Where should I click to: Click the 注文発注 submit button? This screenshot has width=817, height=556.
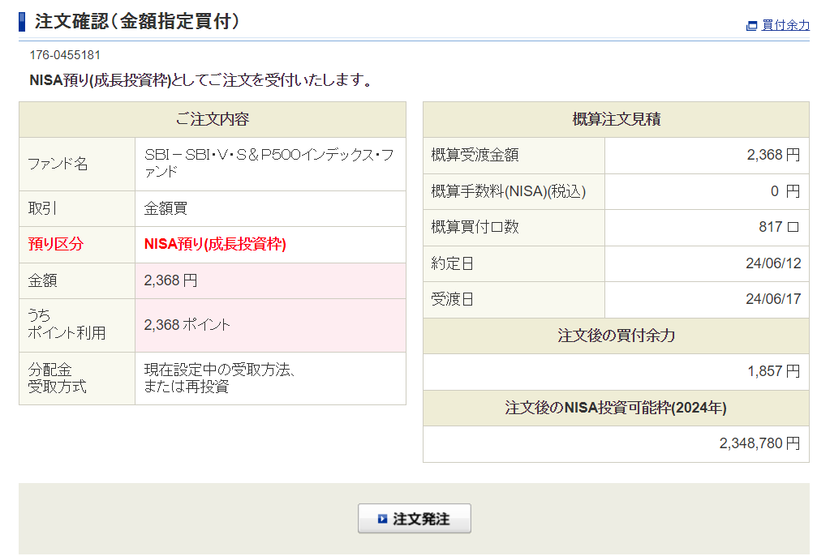pos(415,519)
